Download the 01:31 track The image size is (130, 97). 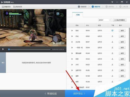[112, 70]
